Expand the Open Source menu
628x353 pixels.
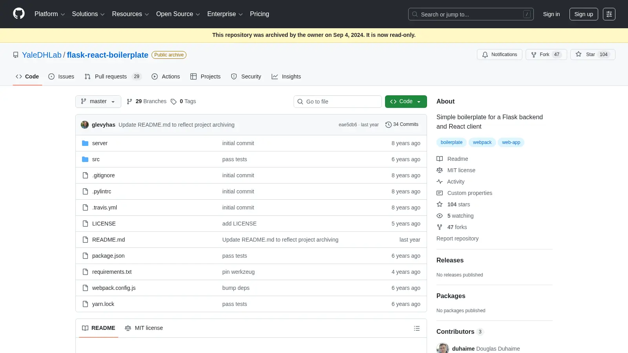pyautogui.click(x=178, y=14)
